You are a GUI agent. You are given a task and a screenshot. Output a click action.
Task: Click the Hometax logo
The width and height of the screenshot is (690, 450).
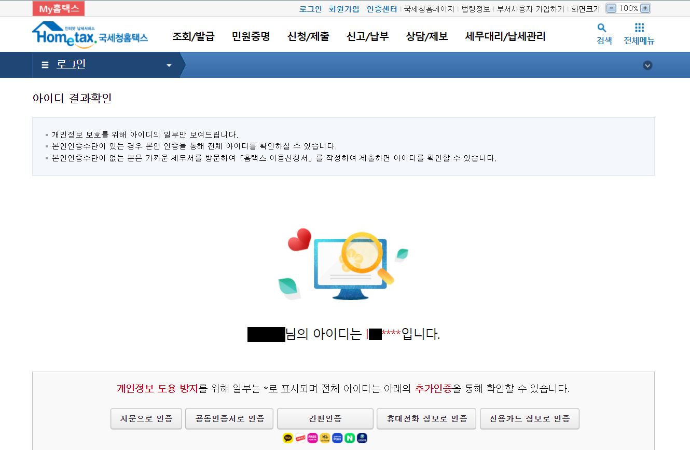(x=90, y=35)
